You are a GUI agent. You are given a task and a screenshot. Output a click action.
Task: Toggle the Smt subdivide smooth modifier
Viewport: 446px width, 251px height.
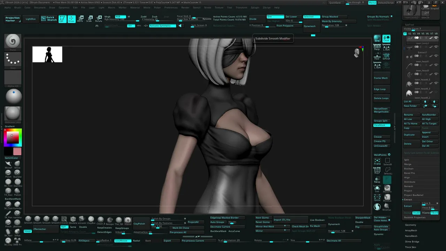point(275,16)
